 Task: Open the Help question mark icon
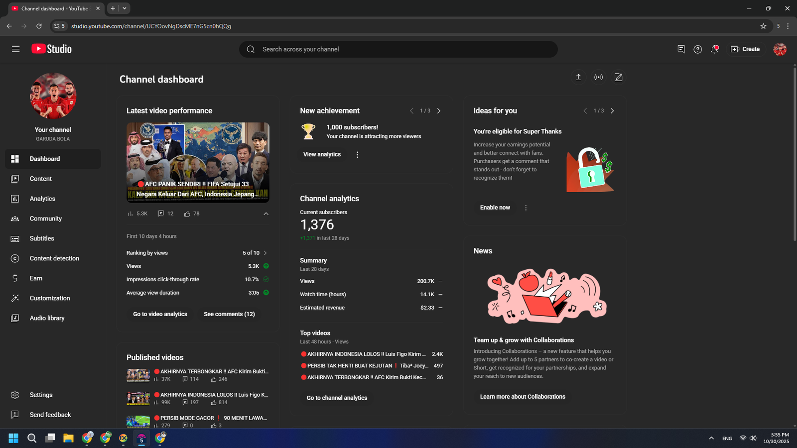697,49
